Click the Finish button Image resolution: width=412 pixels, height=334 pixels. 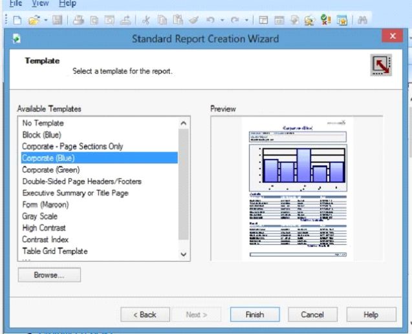click(x=255, y=315)
